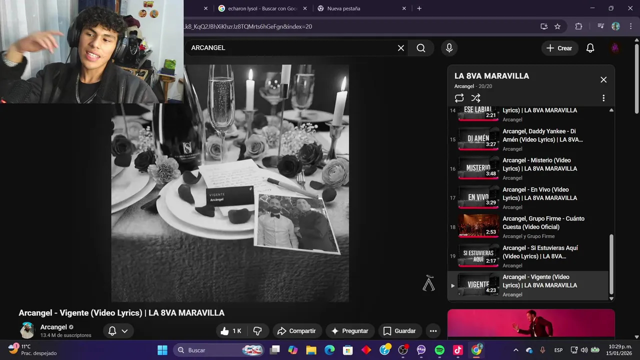
Task: Open a new browser tab
Action: point(419,8)
